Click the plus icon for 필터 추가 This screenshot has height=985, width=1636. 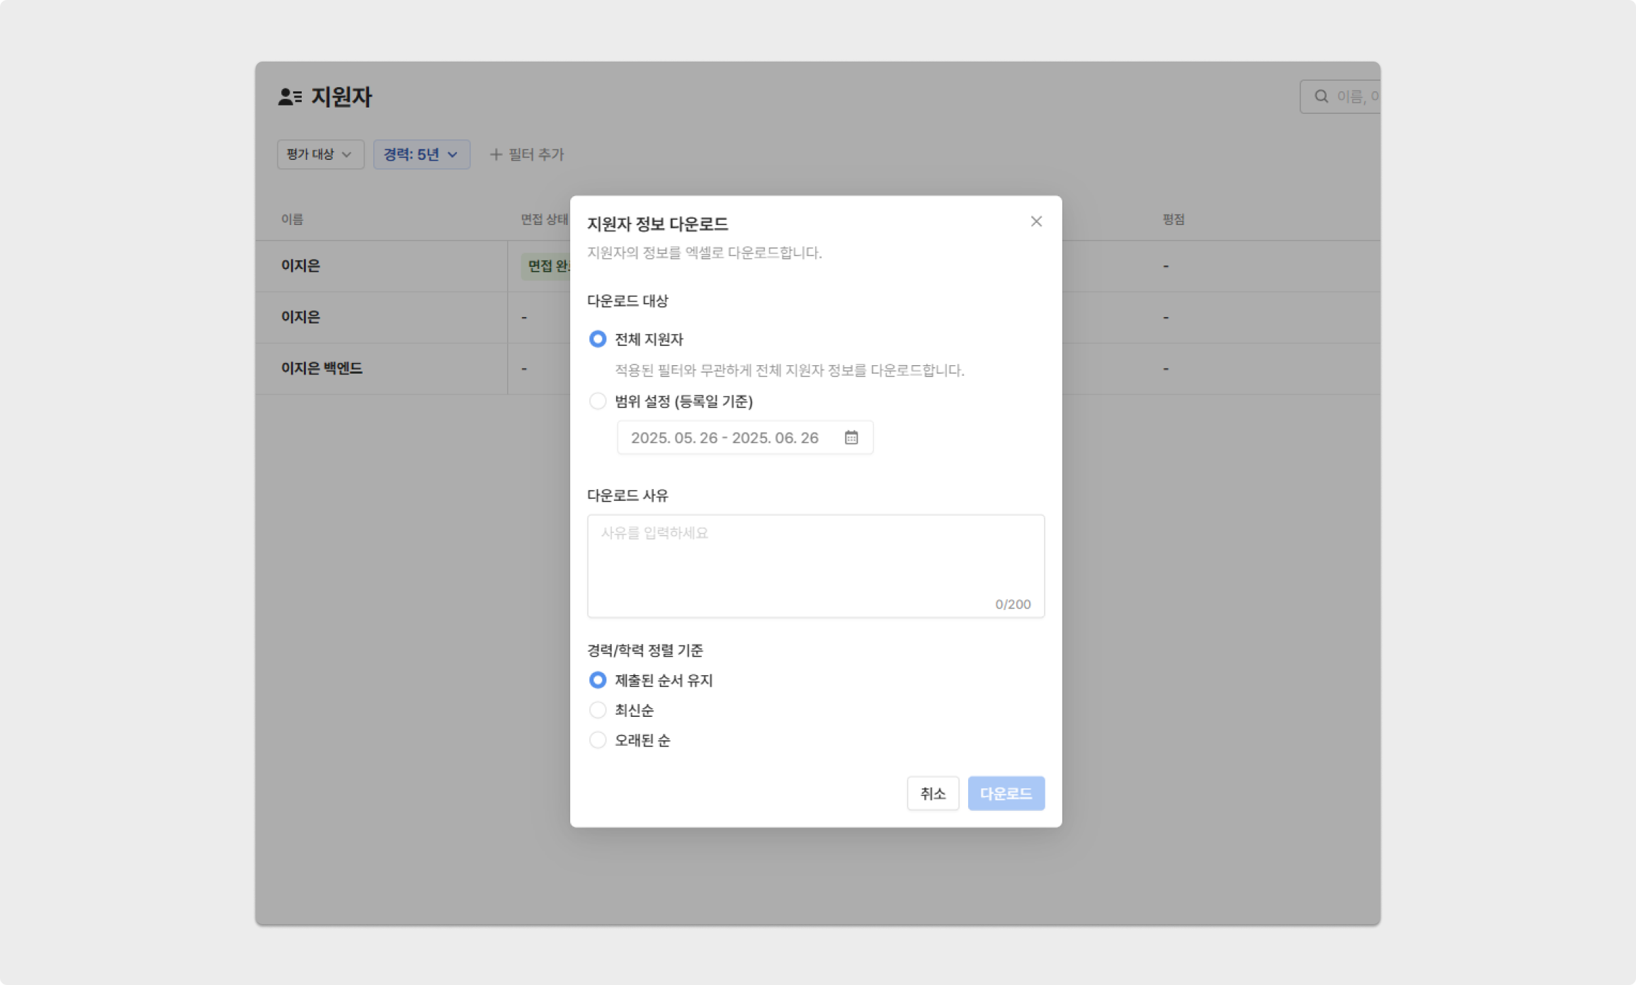[x=496, y=154]
